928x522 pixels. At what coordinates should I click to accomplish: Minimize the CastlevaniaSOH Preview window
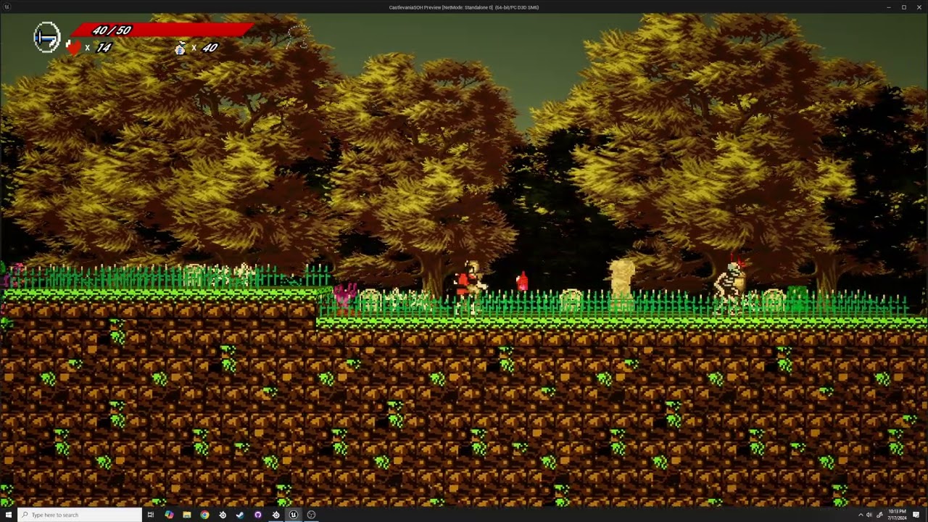[x=889, y=7]
